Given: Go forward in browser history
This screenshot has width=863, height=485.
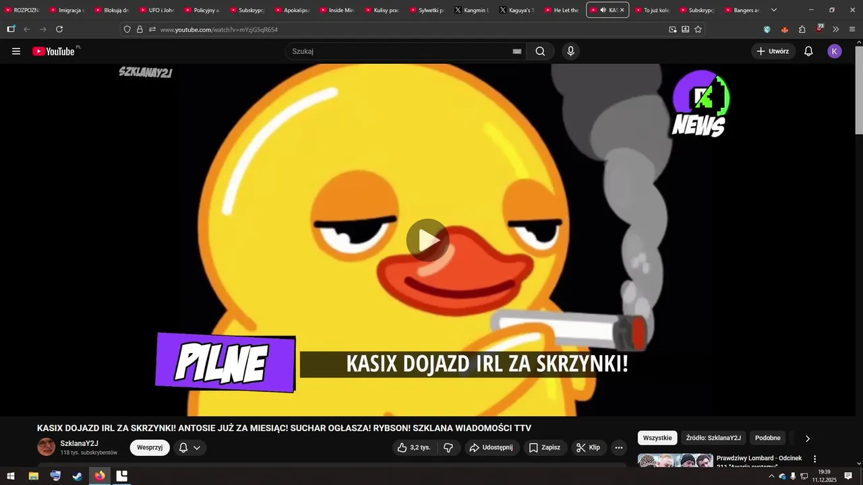Looking at the screenshot, I should click(43, 29).
